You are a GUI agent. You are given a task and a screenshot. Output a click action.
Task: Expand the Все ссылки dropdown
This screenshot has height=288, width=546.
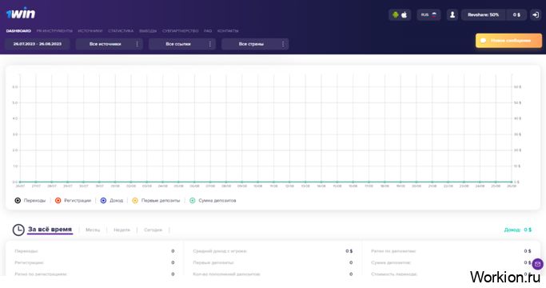point(182,44)
